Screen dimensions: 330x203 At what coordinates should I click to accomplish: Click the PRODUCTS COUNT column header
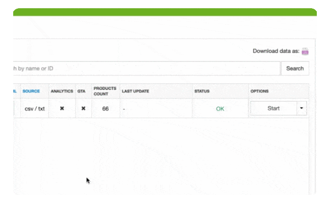[105, 91]
